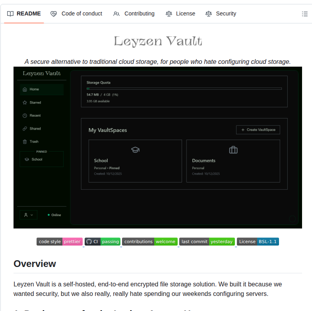Click the contributions welcome badge
Screen dimensions: 312x311
click(x=149, y=242)
